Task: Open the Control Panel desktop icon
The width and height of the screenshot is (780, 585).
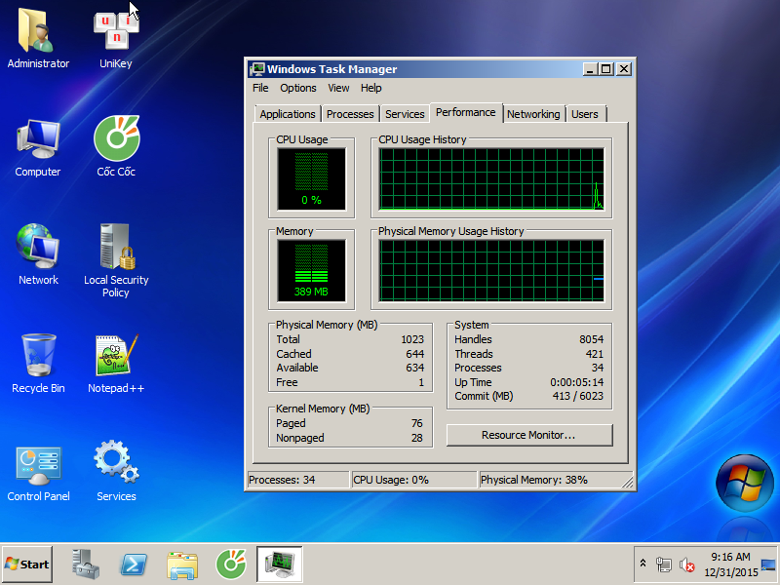Action: 38,473
